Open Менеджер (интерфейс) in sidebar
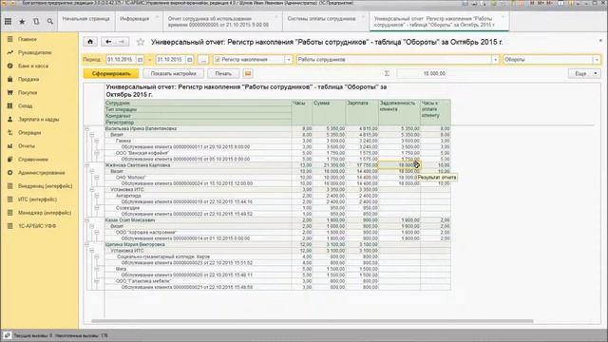Viewport: 608px width, 342px height. (x=45, y=213)
